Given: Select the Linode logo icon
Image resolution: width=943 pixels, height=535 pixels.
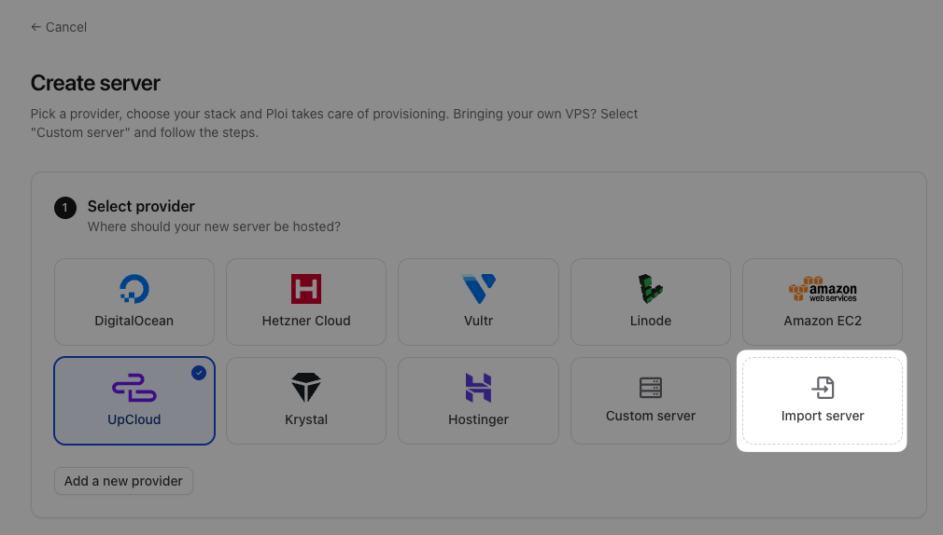Looking at the screenshot, I should [651, 289].
